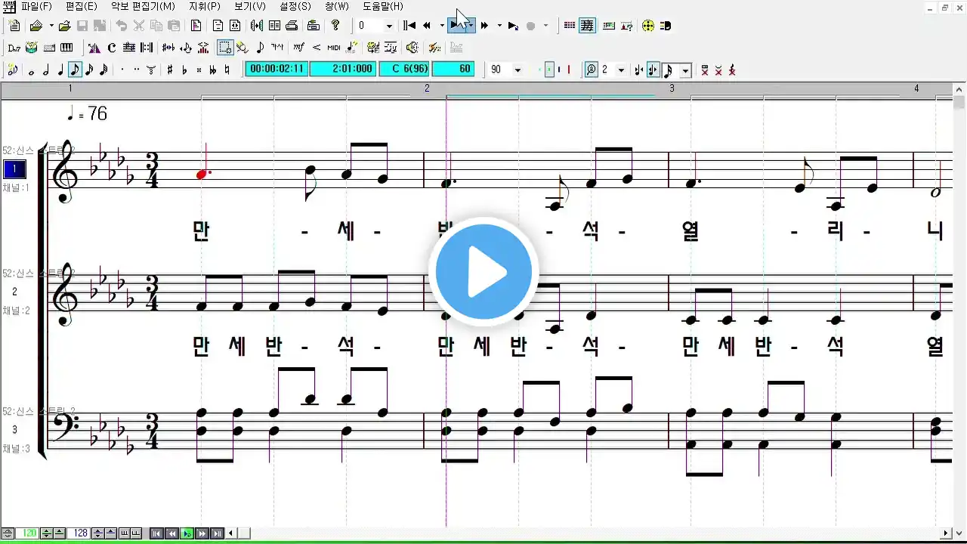
Task: Click the Undo arrow icon
Action: [x=121, y=25]
